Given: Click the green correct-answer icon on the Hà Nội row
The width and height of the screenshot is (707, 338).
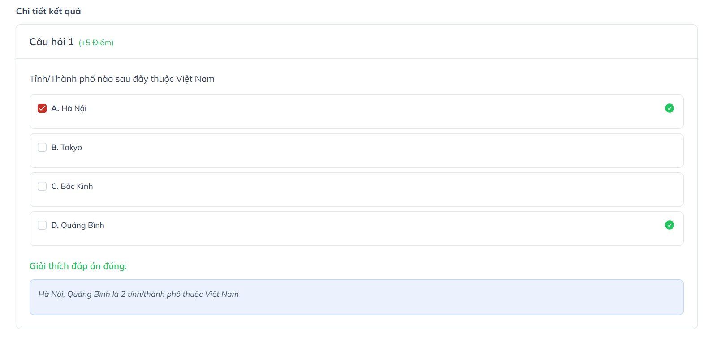Looking at the screenshot, I should click(x=669, y=108).
